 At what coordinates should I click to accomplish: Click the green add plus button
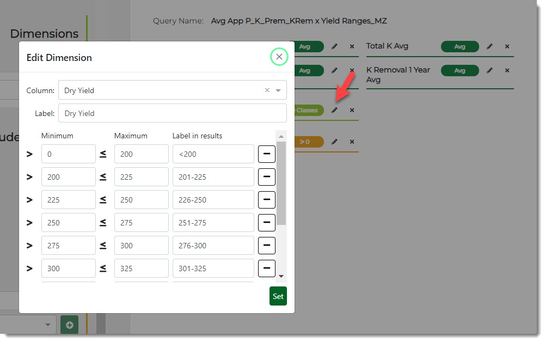[x=69, y=325]
